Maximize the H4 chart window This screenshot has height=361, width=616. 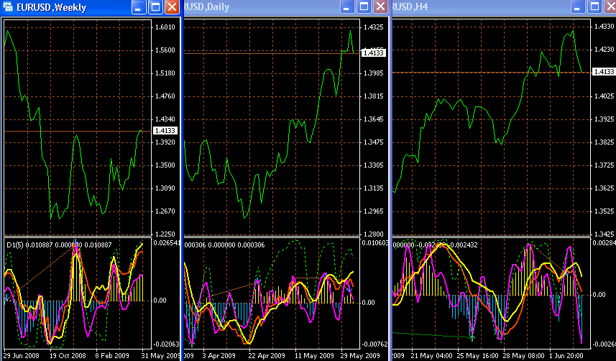[594, 6]
